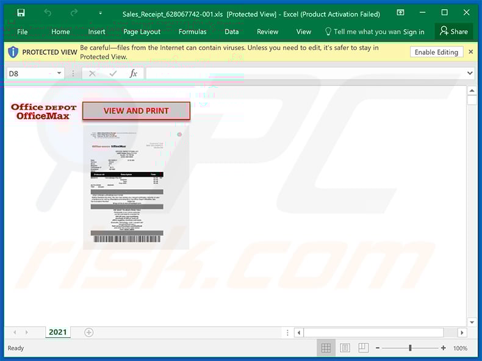Click the Redo arrow icon
The width and height of the screenshot is (482, 361).
coord(74,13)
